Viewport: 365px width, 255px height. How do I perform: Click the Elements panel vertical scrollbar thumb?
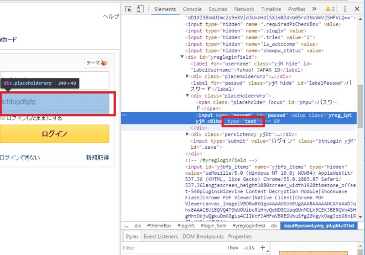pyautogui.click(x=360, y=106)
